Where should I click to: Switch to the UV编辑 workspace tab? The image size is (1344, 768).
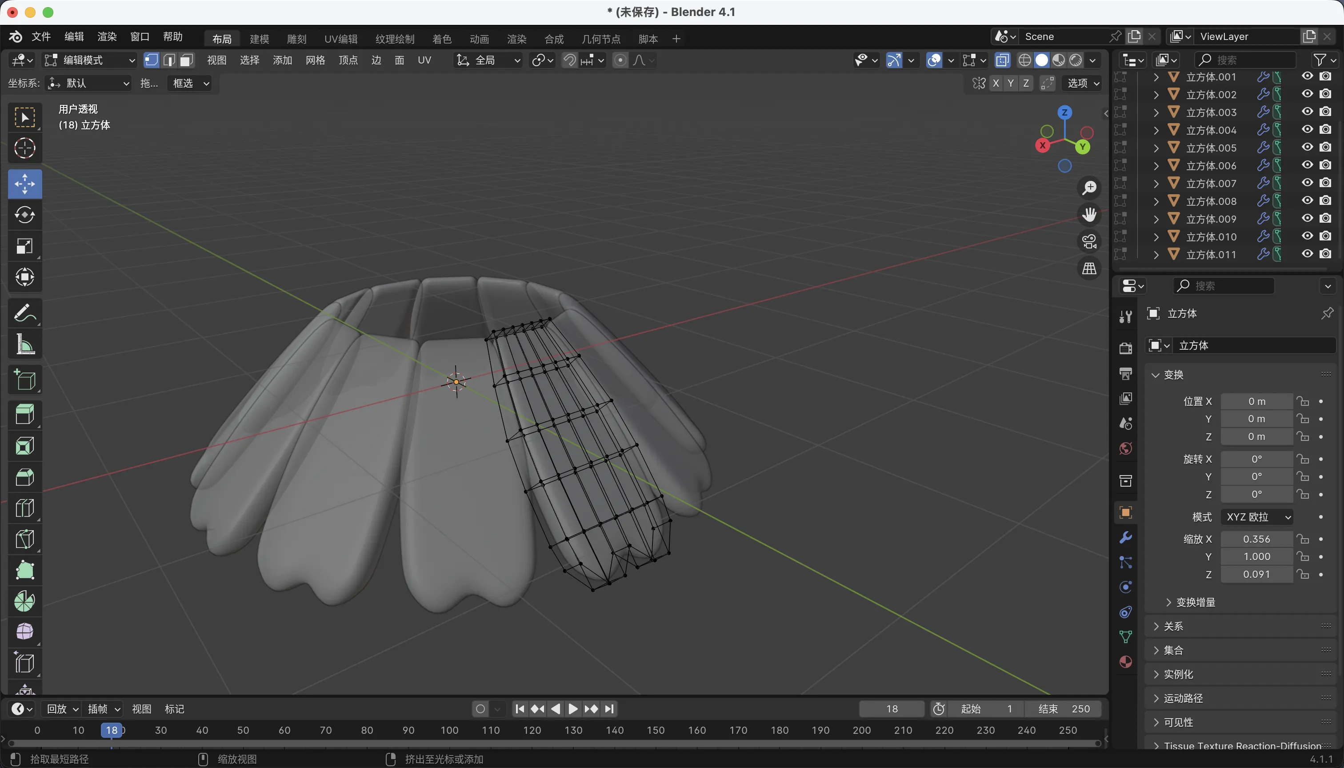coord(341,39)
